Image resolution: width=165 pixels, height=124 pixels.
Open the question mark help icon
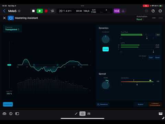[153, 11]
